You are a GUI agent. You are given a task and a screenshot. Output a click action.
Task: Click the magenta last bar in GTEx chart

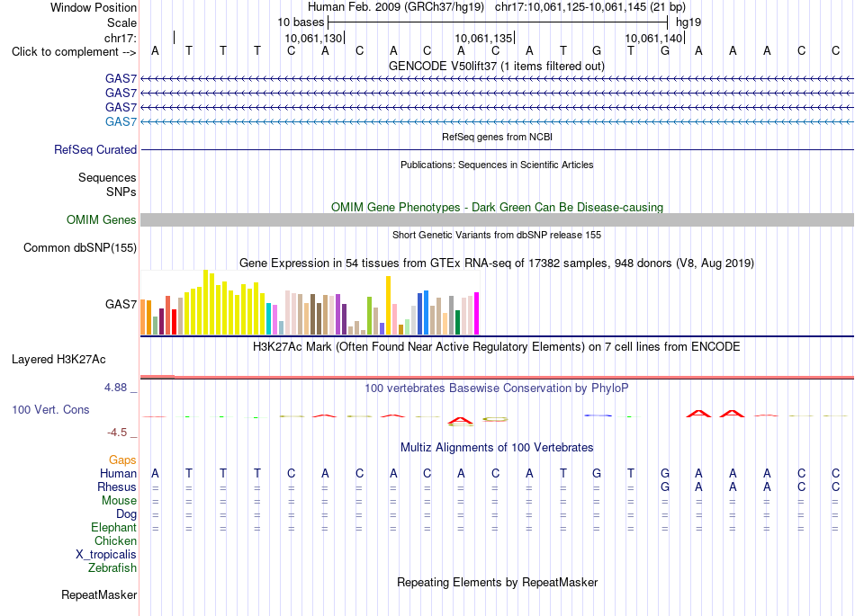pyautogui.click(x=477, y=313)
